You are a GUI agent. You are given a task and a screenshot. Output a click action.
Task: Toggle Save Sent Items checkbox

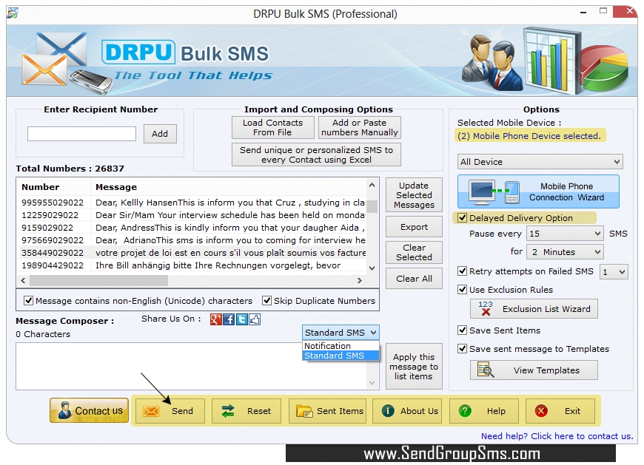pyautogui.click(x=462, y=330)
